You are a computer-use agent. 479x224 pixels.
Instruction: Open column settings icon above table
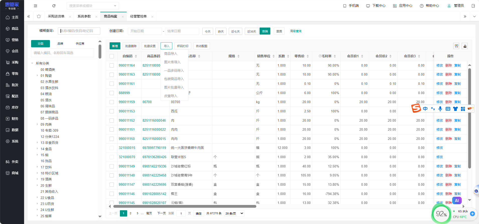pos(456,46)
